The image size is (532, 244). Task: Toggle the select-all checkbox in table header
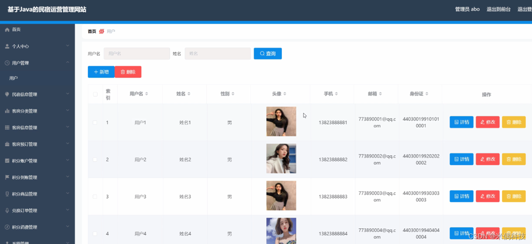tap(95, 94)
